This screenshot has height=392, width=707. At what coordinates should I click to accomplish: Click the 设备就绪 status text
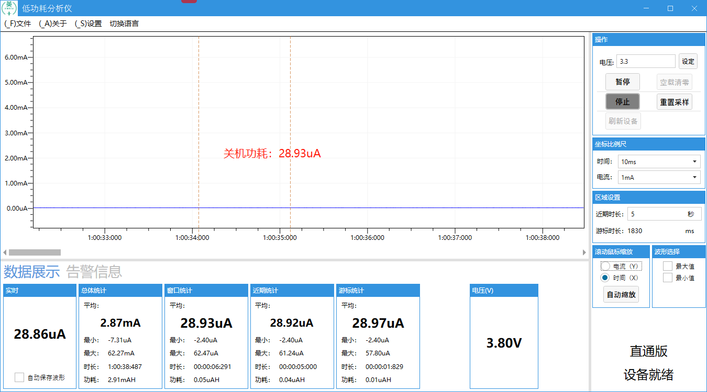click(x=648, y=375)
